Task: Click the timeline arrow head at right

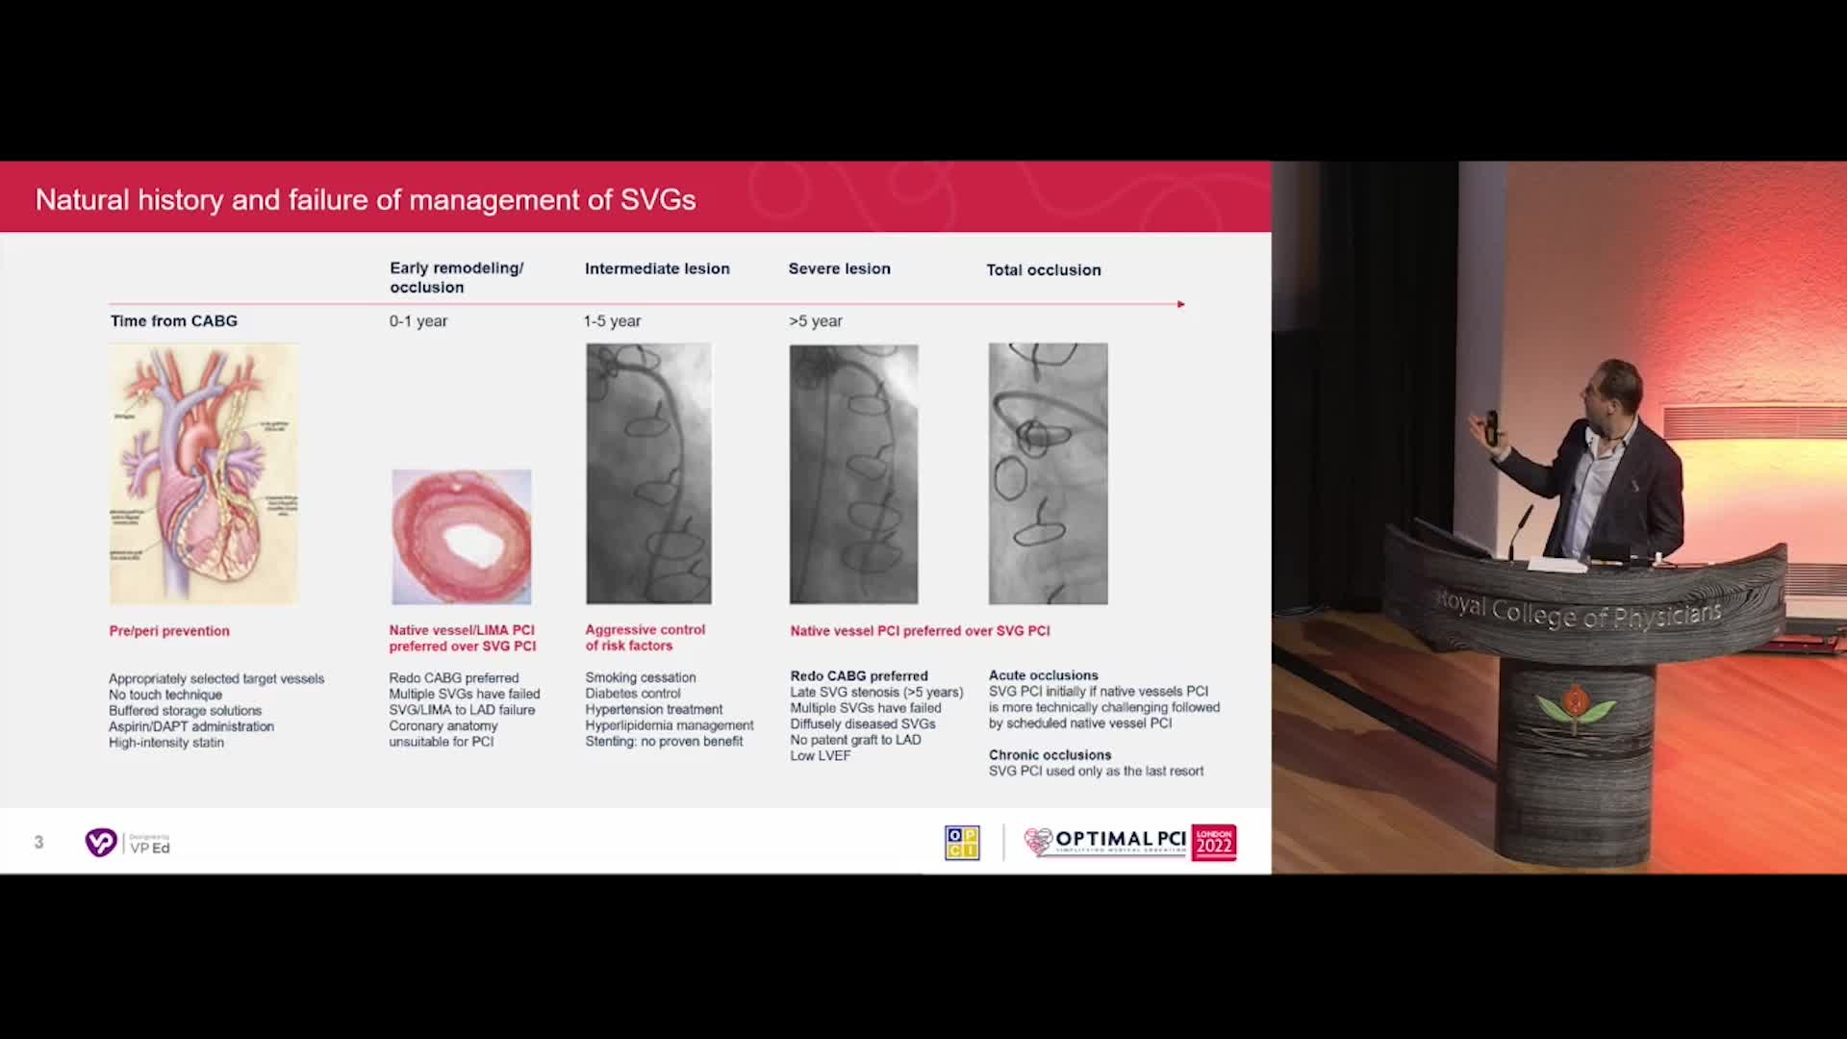Action: 1180,304
